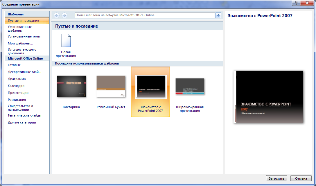Open Пустые и последние category
This screenshot has width=316, height=186.
27,21
